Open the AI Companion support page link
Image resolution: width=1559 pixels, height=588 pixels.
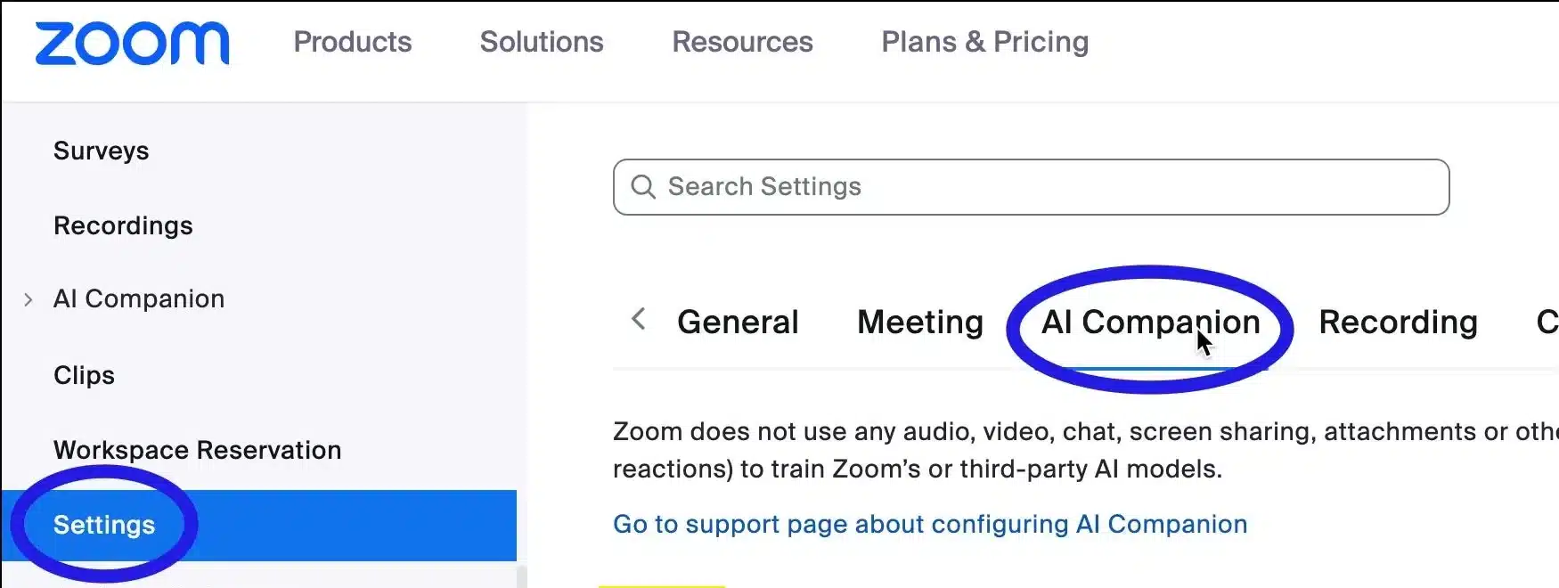930,525
